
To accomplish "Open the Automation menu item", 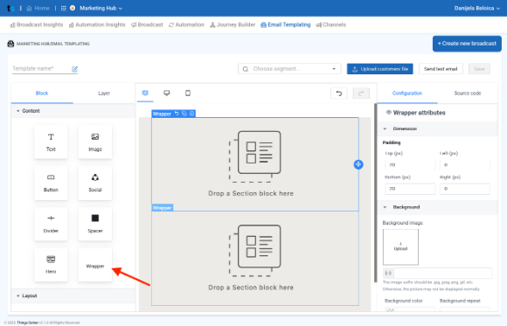I will 186,24.
